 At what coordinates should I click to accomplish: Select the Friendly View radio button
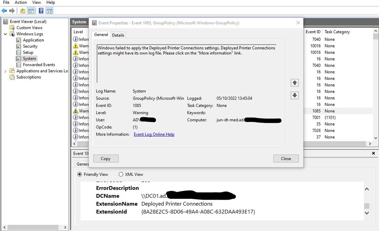pyautogui.click(x=80, y=174)
